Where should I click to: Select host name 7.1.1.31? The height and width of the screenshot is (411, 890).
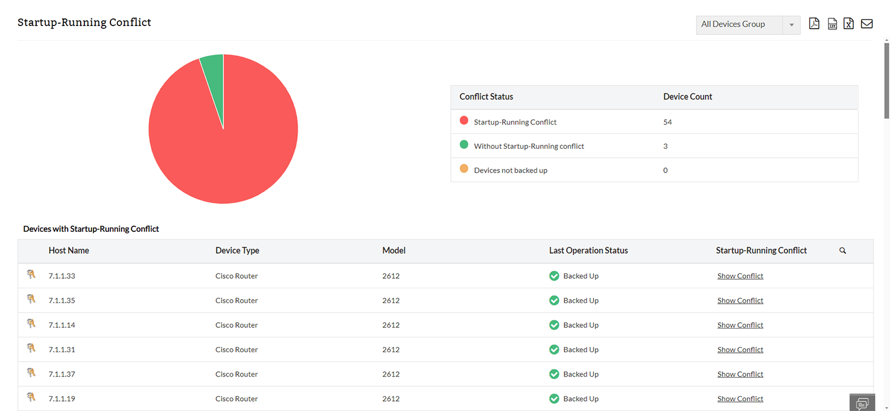62,350
